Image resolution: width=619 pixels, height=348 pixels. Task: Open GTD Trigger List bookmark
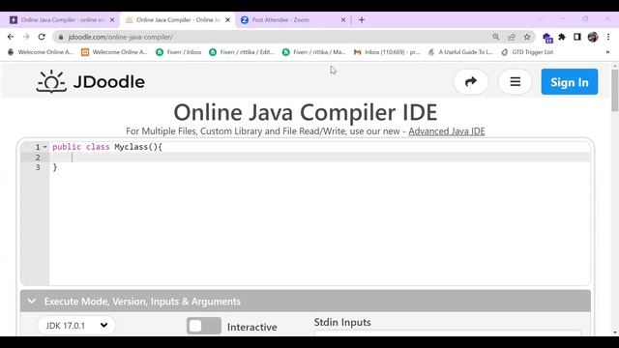coord(527,52)
